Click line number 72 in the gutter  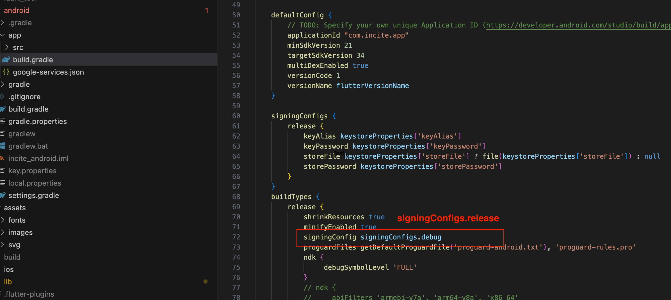tap(236, 237)
